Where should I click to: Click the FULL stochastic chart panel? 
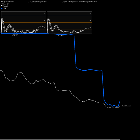pyautogui.click(x=69, y=22)
